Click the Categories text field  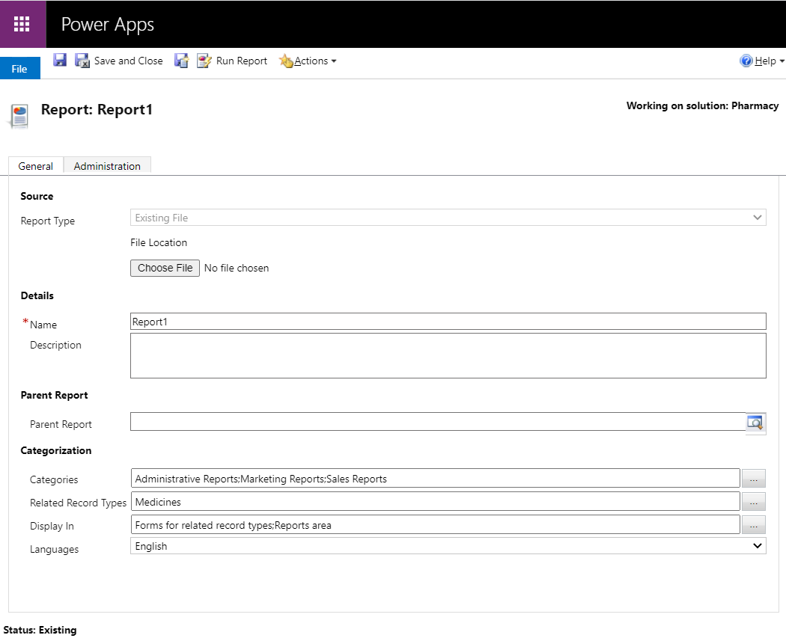pyautogui.click(x=435, y=478)
